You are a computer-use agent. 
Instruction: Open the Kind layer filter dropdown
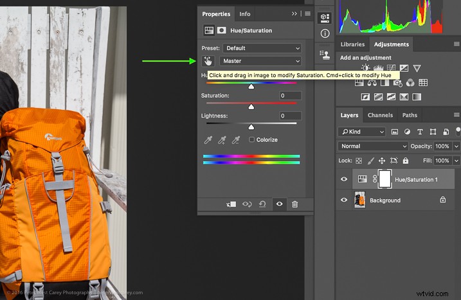pos(361,132)
